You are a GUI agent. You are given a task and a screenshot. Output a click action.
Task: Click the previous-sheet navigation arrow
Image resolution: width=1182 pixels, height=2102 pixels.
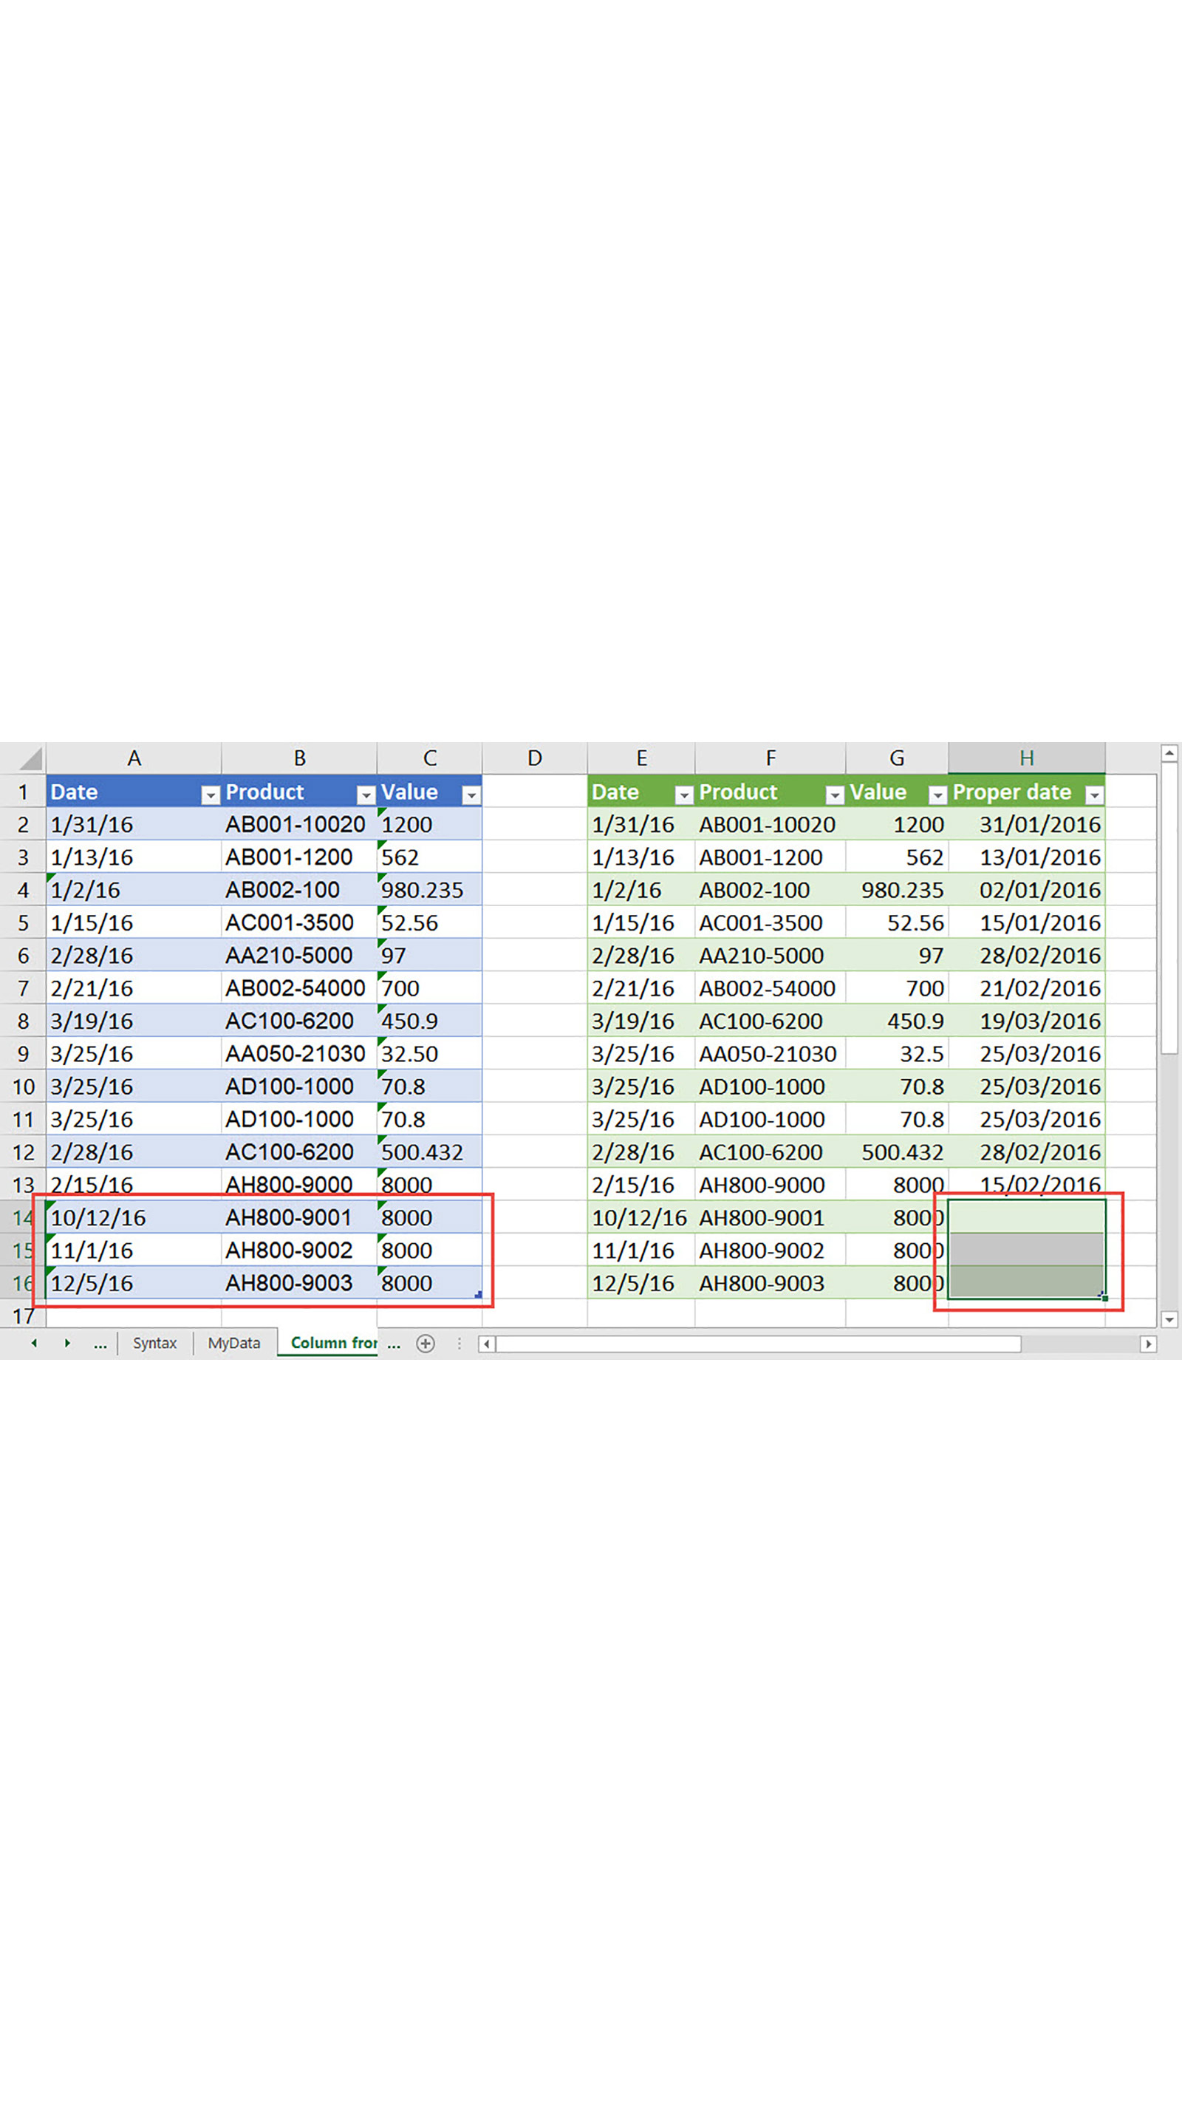pyautogui.click(x=34, y=1343)
